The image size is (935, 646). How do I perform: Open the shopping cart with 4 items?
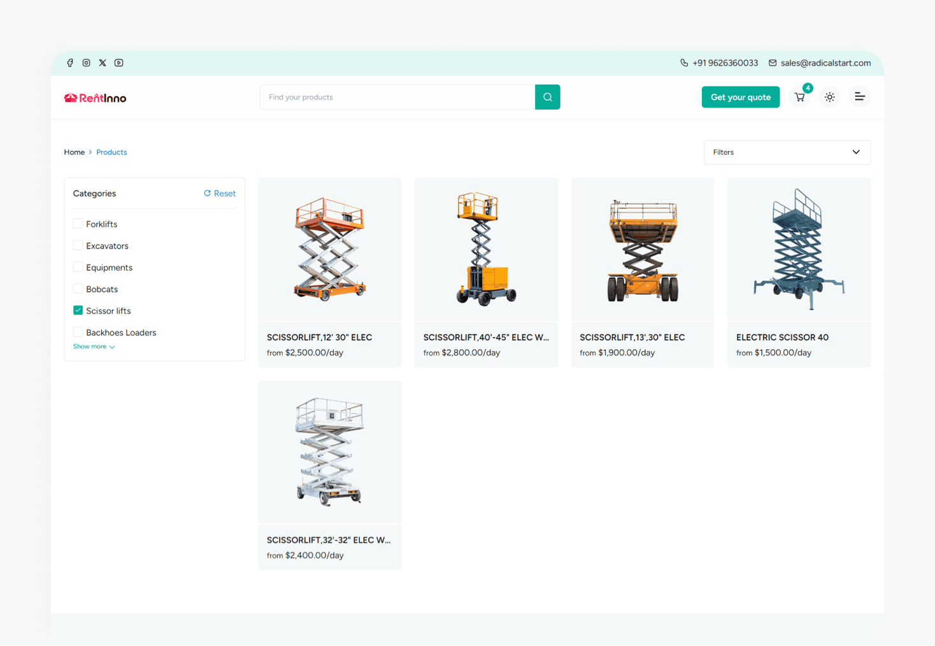799,97
